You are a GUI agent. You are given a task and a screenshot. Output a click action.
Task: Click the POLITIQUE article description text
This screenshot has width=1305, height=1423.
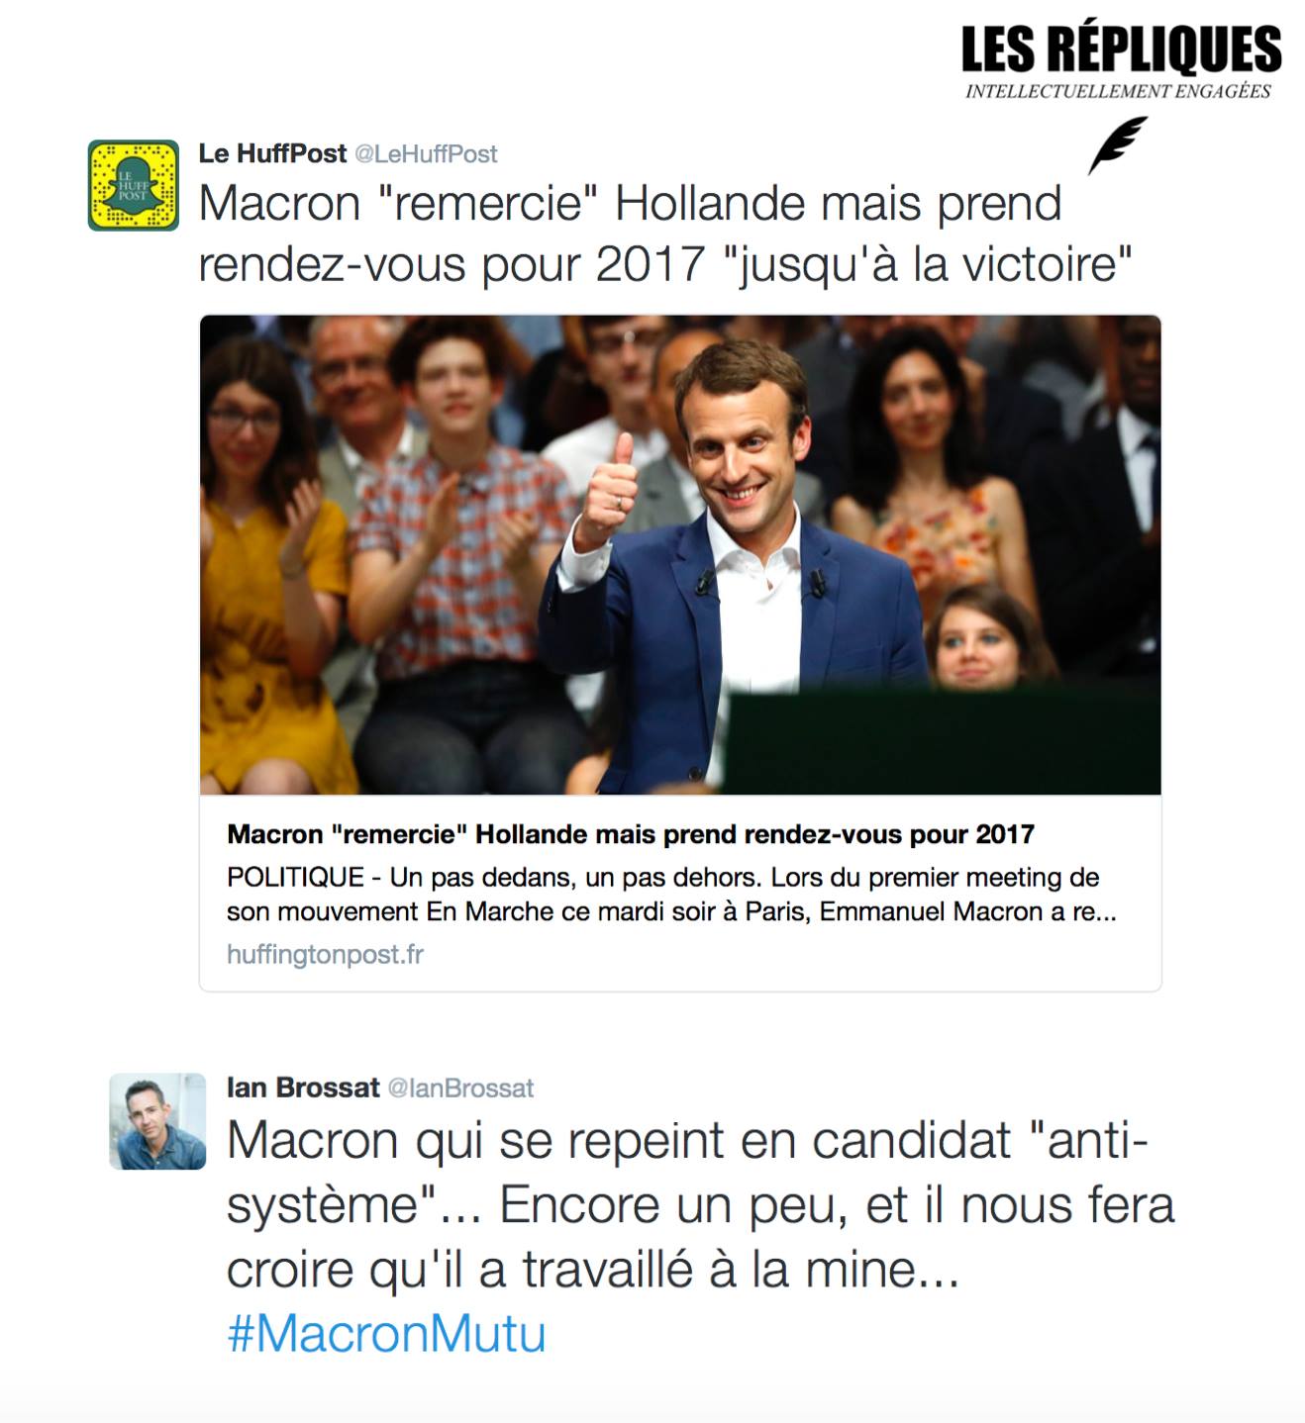click(671, 894)
